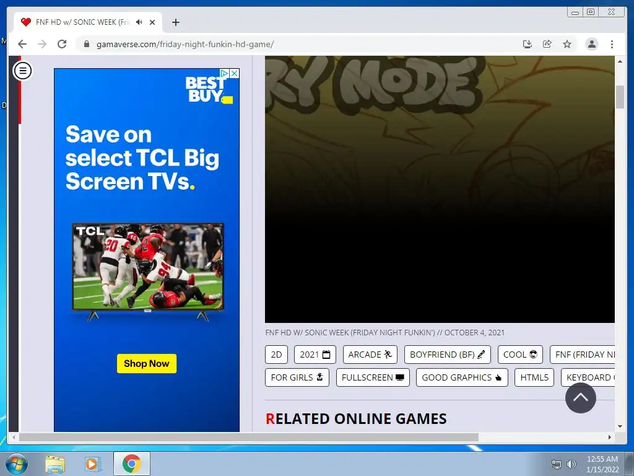Click the install app icon in the address bar
Screen dimensions: 634x476
point(528,44)
